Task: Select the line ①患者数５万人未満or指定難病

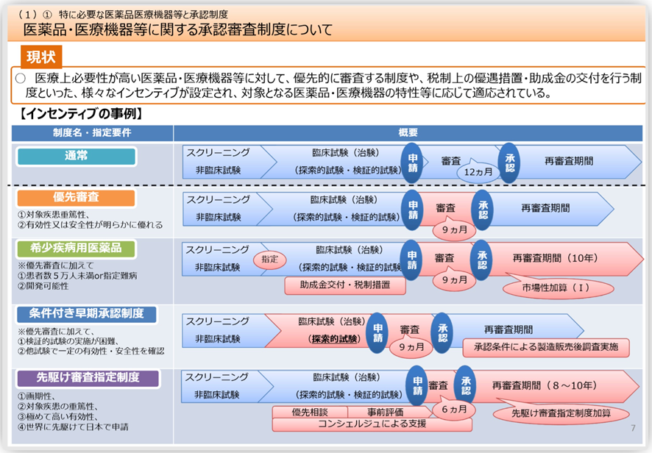Action: point(77,276)
